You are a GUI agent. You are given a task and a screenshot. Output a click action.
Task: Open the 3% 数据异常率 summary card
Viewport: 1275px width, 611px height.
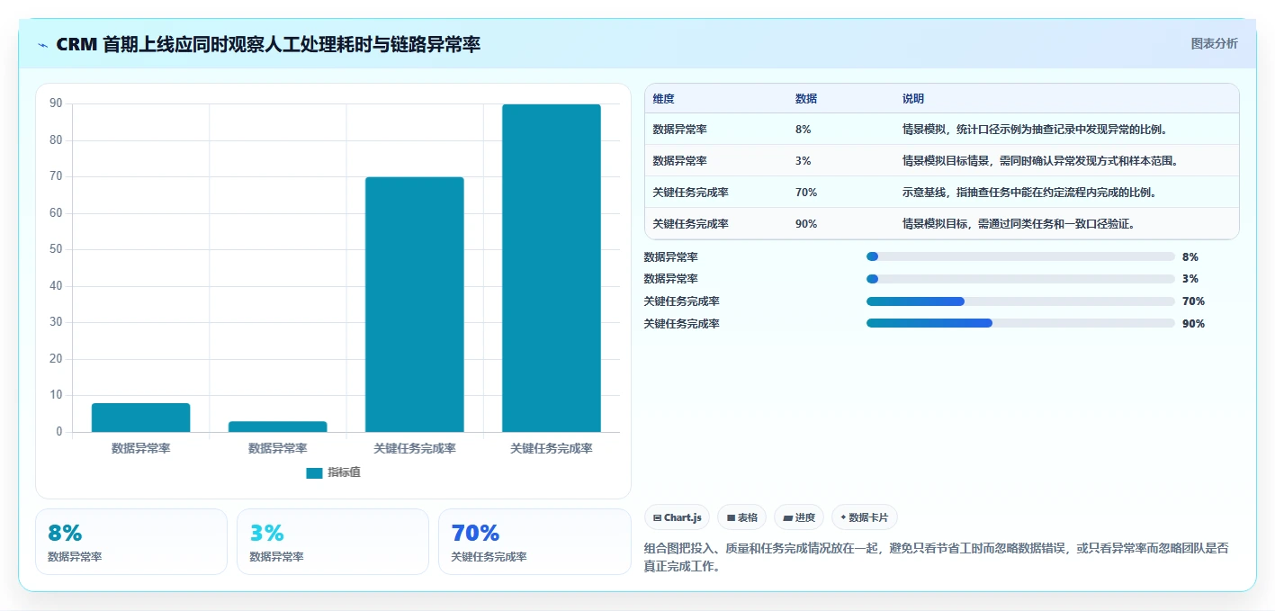pos(333,542)
